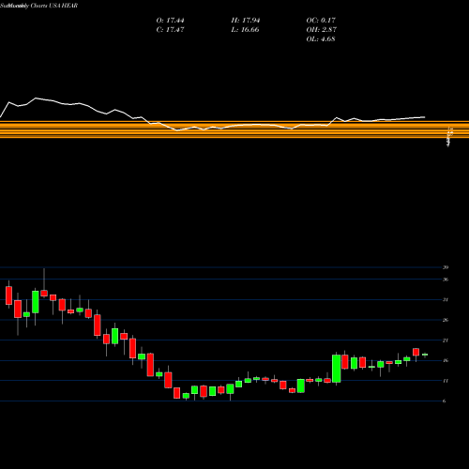Click the 'OL: 4.68' reading
Image resolution: width=469 pixels, height=469 pixels.
click(x=321, y=39)
